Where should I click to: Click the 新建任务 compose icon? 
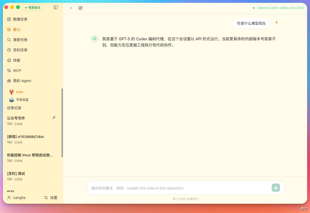point(10,19)
